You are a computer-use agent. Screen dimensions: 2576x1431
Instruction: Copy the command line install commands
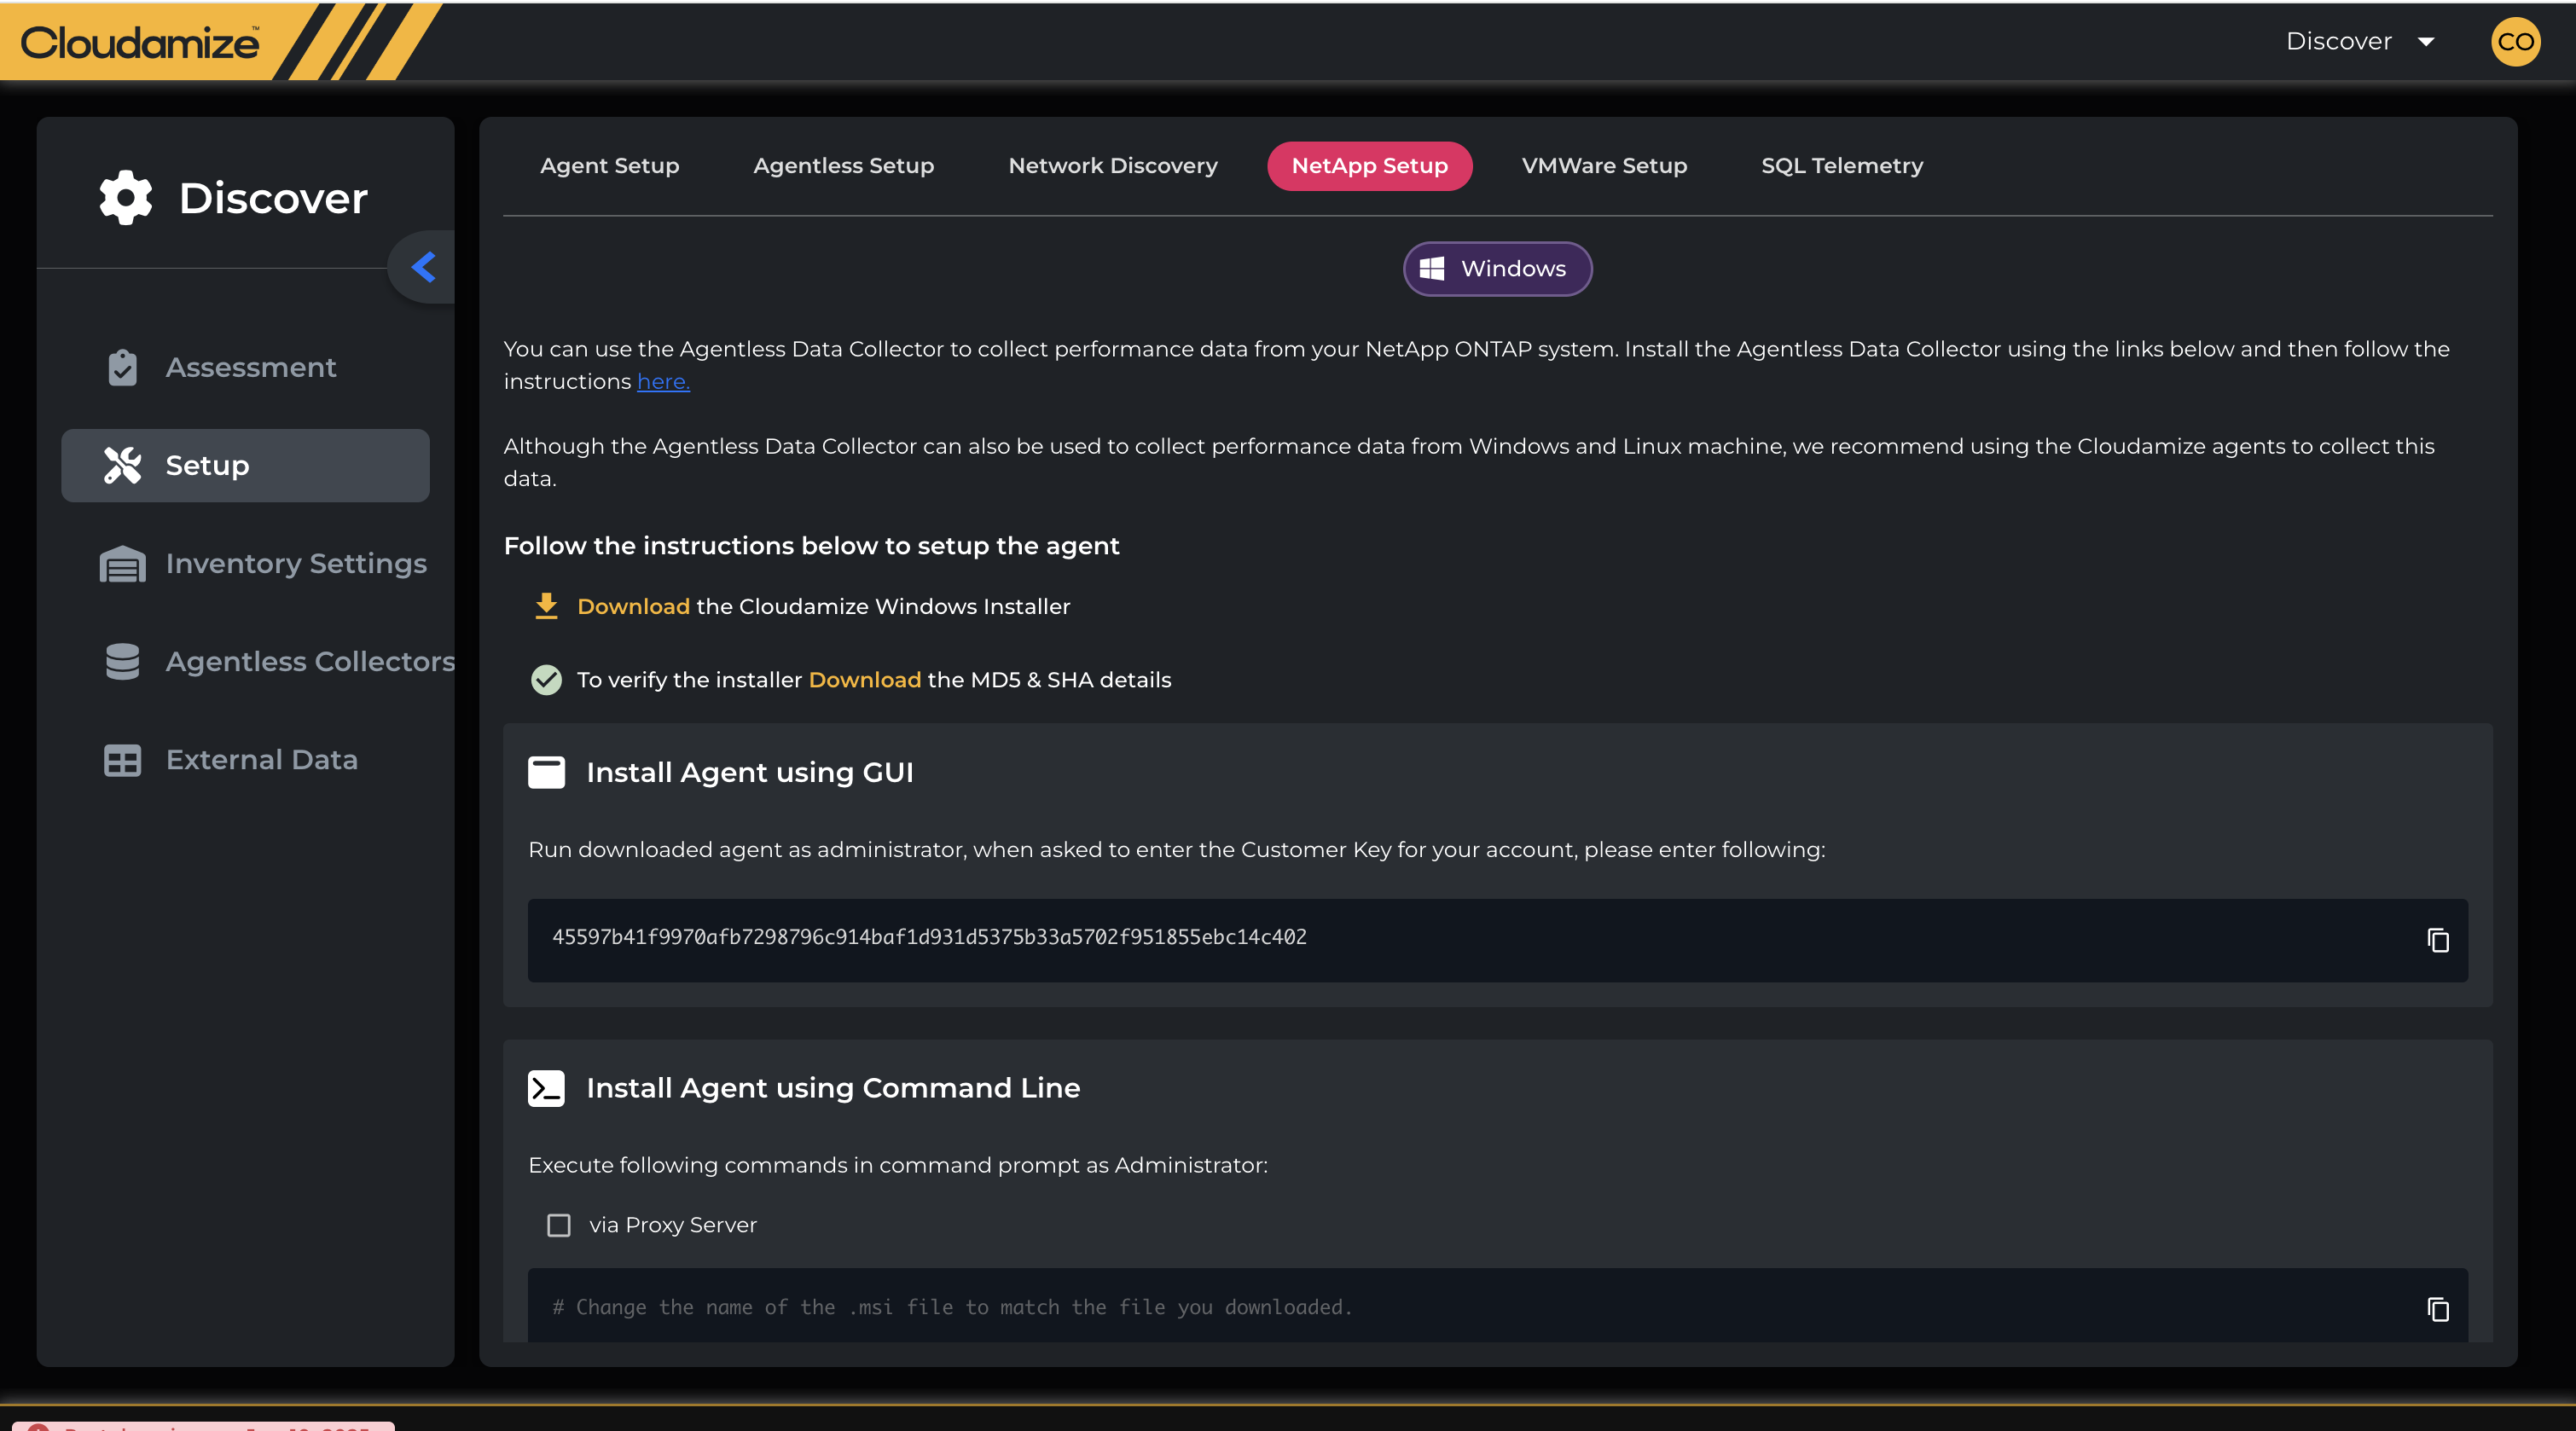click(x=2437, y=1309)
